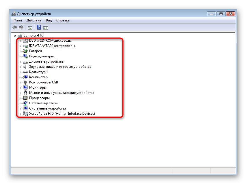Click the show/hide console tree toolbar icon
This screenshot has height=184, width=246.
click(x=30, y=28)
